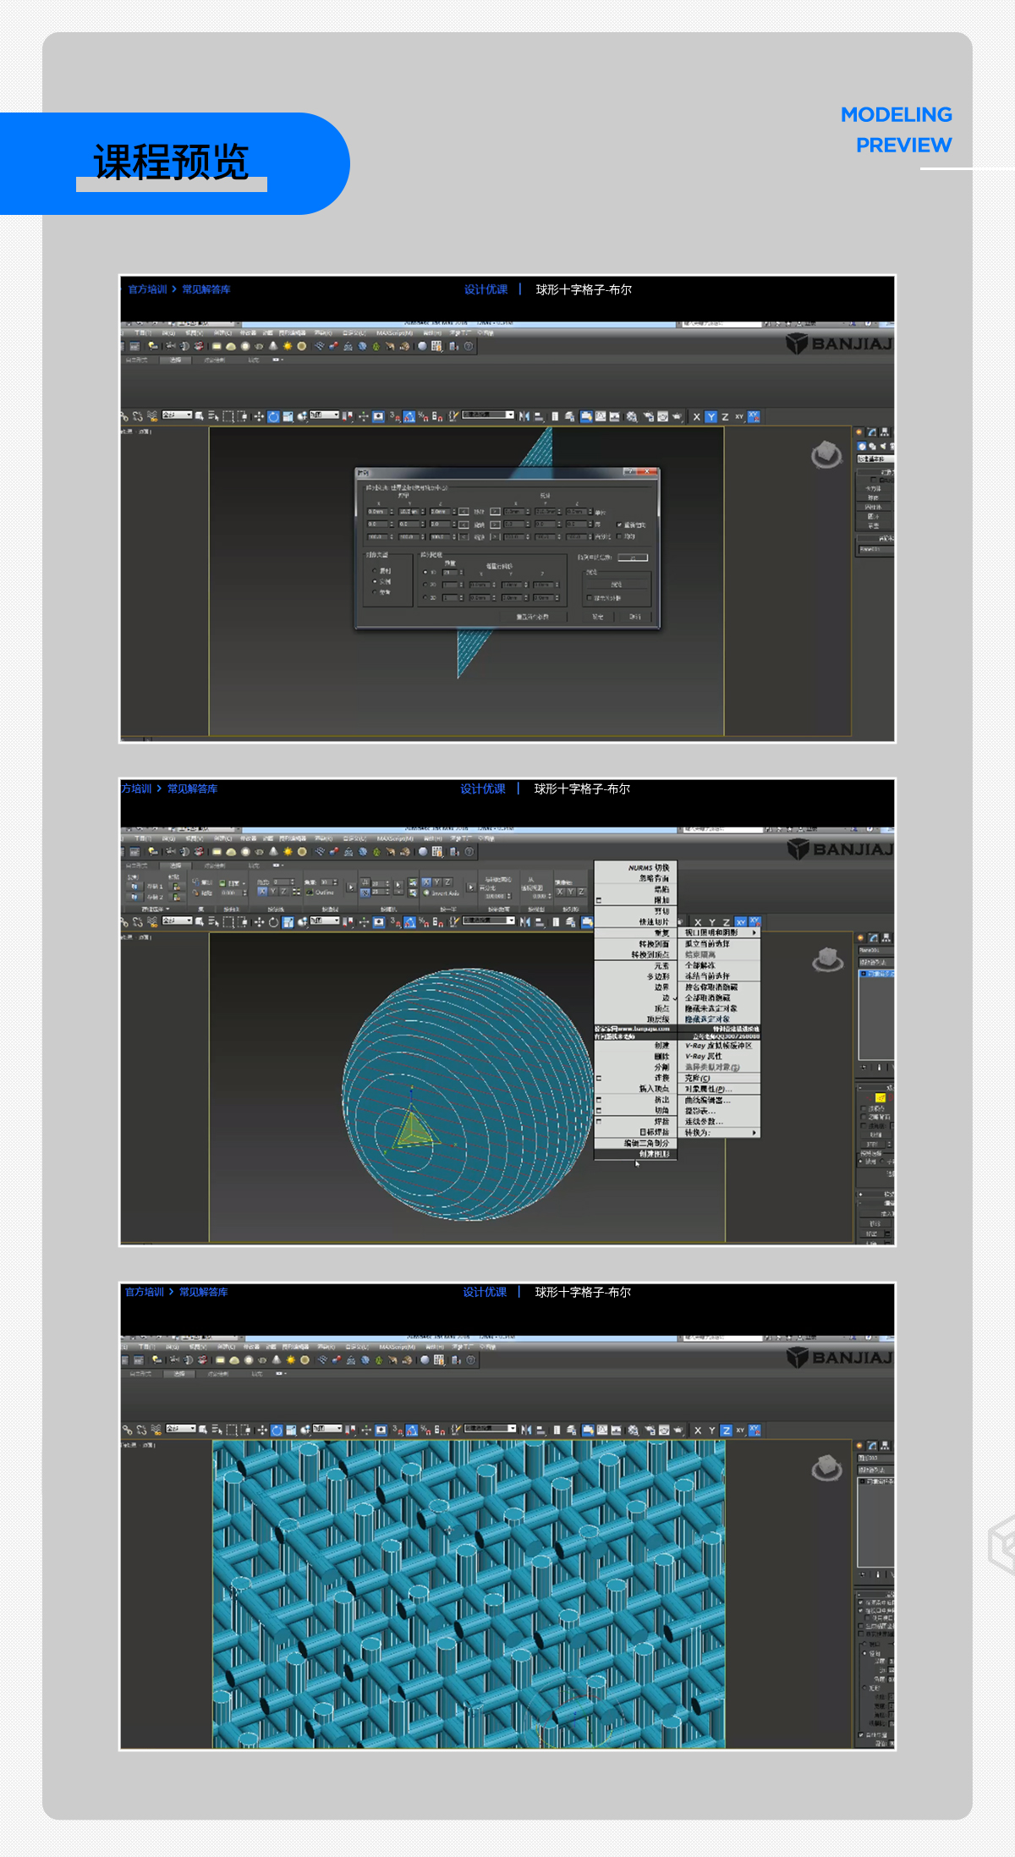Click yellow Edge sub-object icon in middle screenshot
1015x1857 pixels.
(880, 1097)
